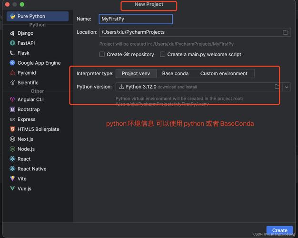Click into the Name field MyFirstPy

tap(136, 19)
